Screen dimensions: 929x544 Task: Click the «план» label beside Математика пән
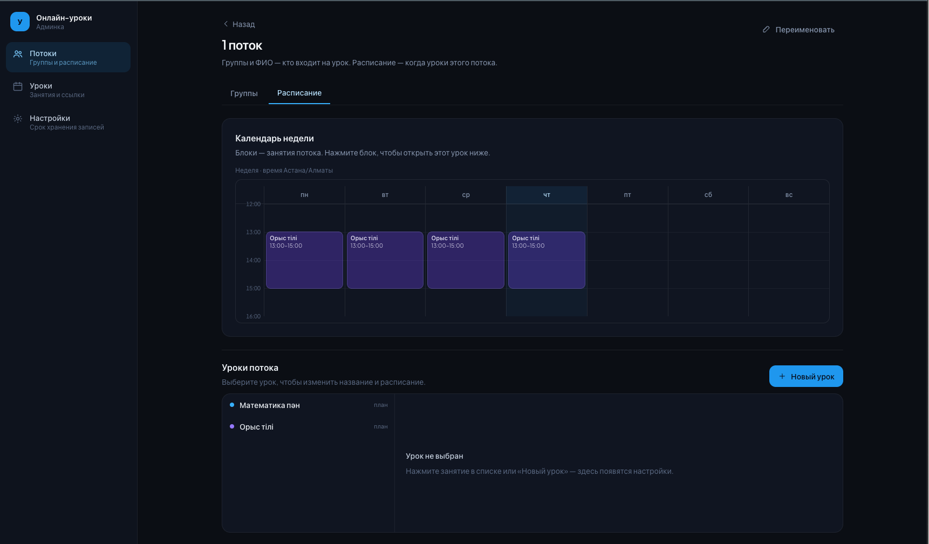381,405
